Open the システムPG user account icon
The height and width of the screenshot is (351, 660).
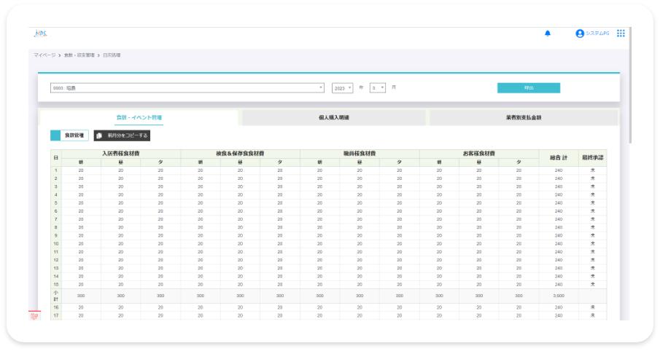pyautogui.click(x=580, y=33)
